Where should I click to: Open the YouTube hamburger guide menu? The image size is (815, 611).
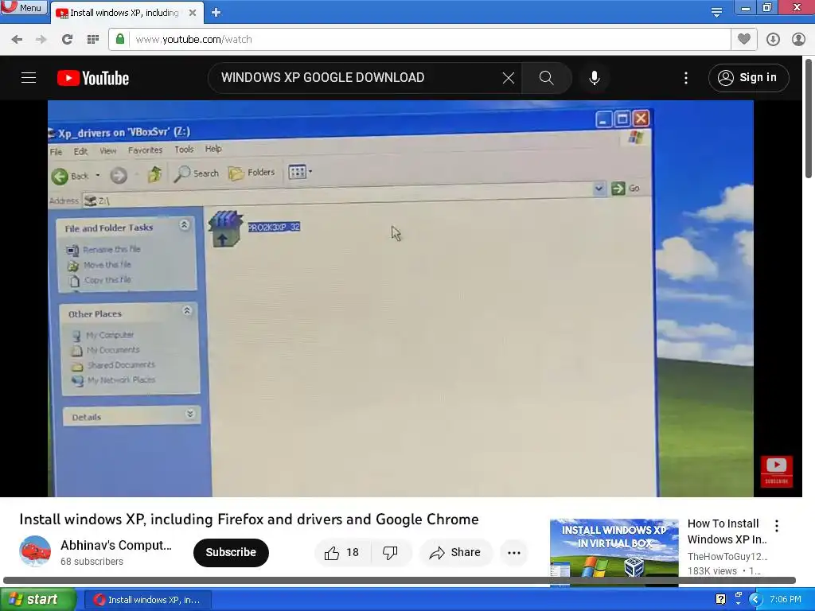[29, 78]
